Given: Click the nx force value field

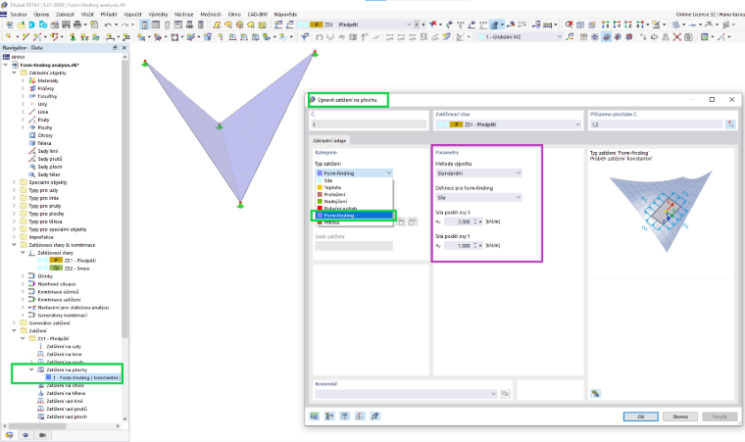Looking at the screenshot, I should click(459, 221).
